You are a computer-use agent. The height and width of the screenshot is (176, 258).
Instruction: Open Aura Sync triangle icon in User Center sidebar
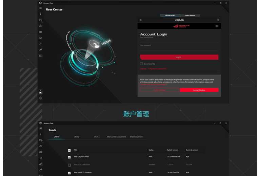[x=40, y=26]
